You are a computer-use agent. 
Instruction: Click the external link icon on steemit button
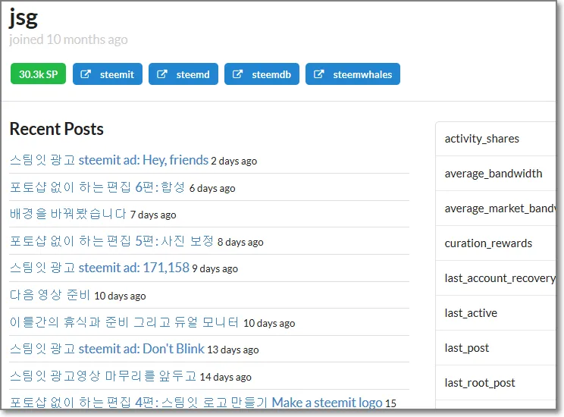coord(86,74)
